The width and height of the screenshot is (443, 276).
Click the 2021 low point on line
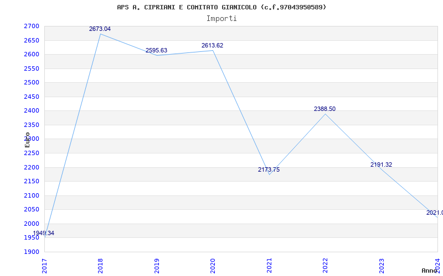269,174
